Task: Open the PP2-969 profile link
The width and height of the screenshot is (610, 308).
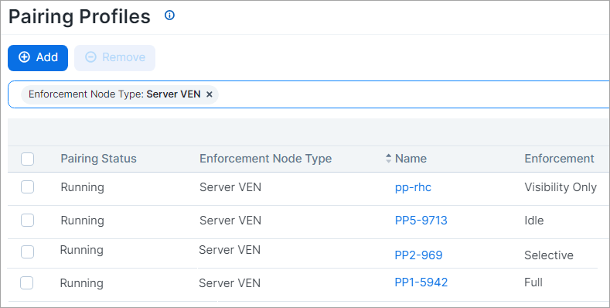Action: point(418,255)
